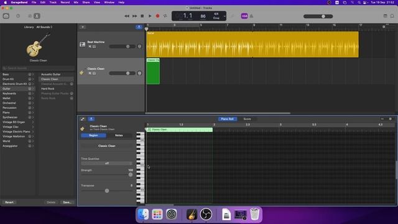Select the green Classic Clean MIDI region
Screen dimensions: 398x224
coord(153,71)
